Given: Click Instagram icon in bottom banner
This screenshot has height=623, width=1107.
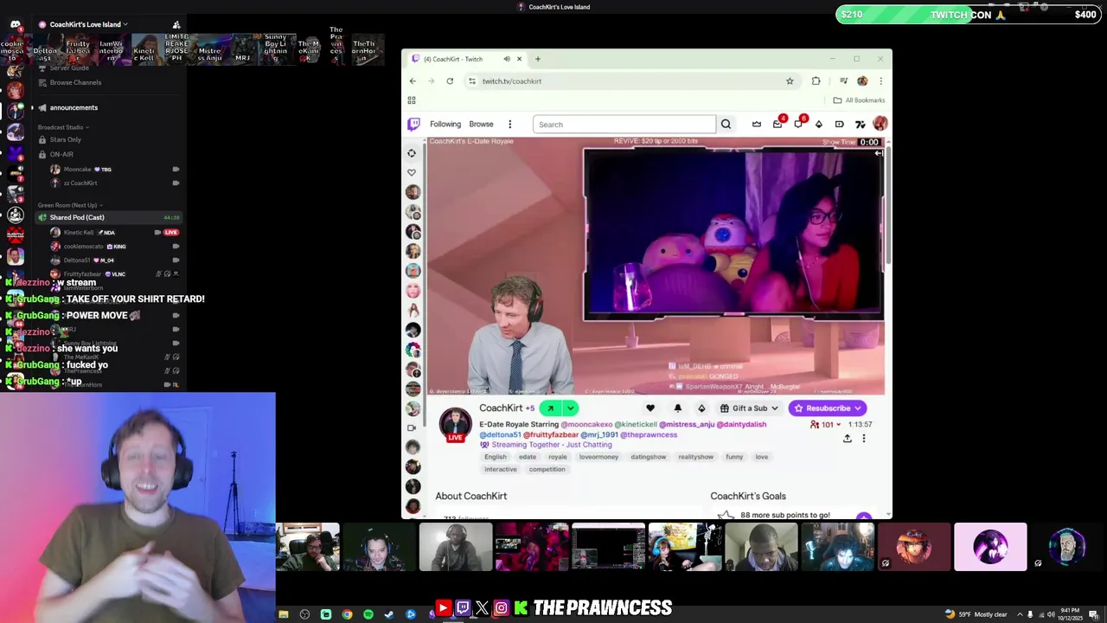Looking at the screenshot, I should click(501, 608).
